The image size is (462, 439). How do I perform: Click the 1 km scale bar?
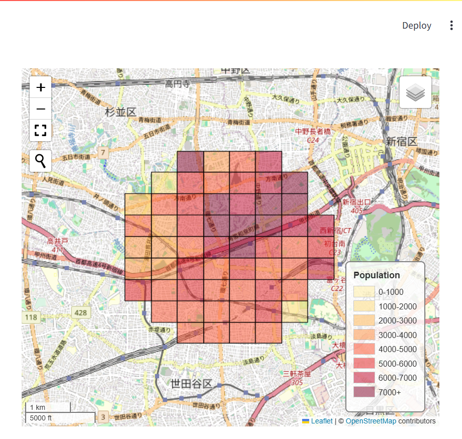click(x=48, y=407)
